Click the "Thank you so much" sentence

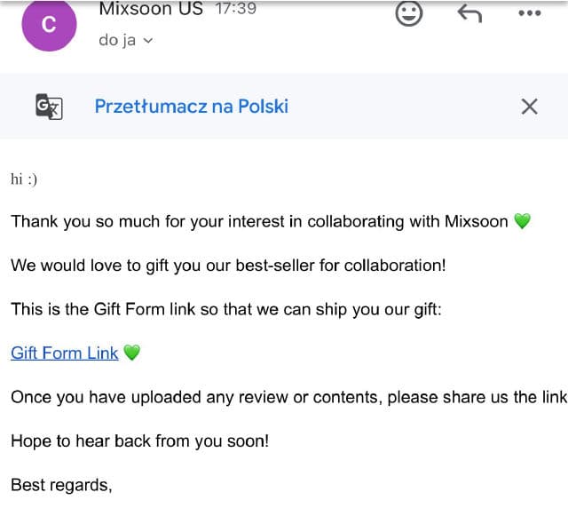(x=257, y=221)
